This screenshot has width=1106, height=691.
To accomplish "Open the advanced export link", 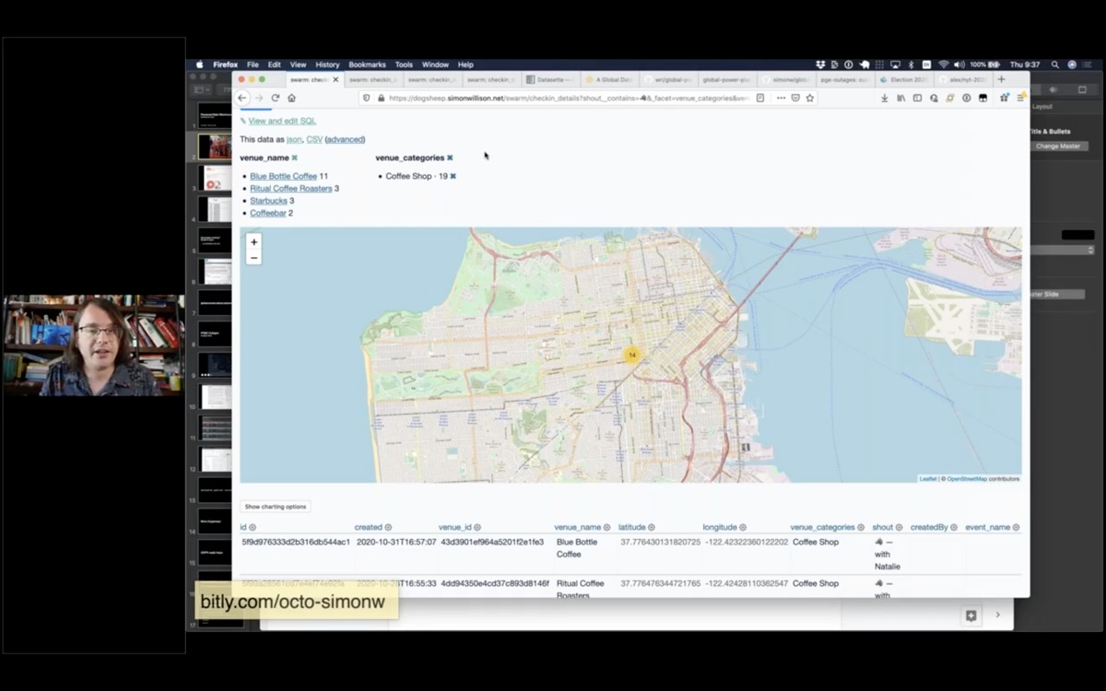I will click(x=345, y=139).
